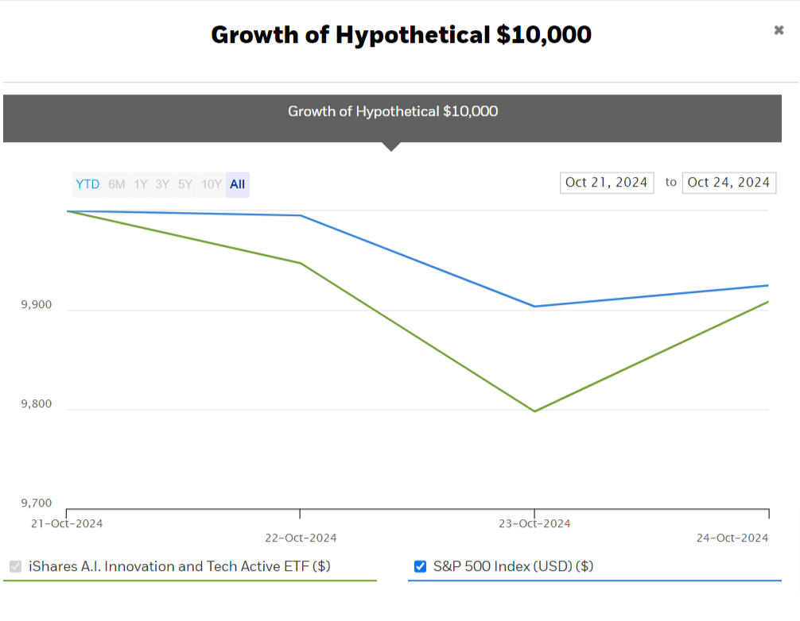Click the green line's low point at 23-Oct-2024
Viewport: 800px width, 621px height.
point(534,411)
